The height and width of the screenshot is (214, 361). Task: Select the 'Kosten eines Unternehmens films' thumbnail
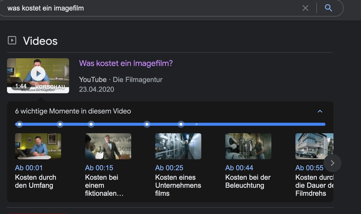click(x=178, y=146)
